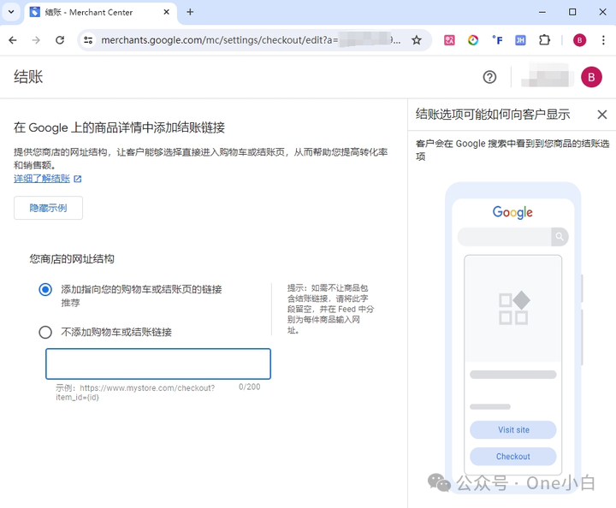
Task: Open the tab search dropdown arrow
Action: [11, 12]
